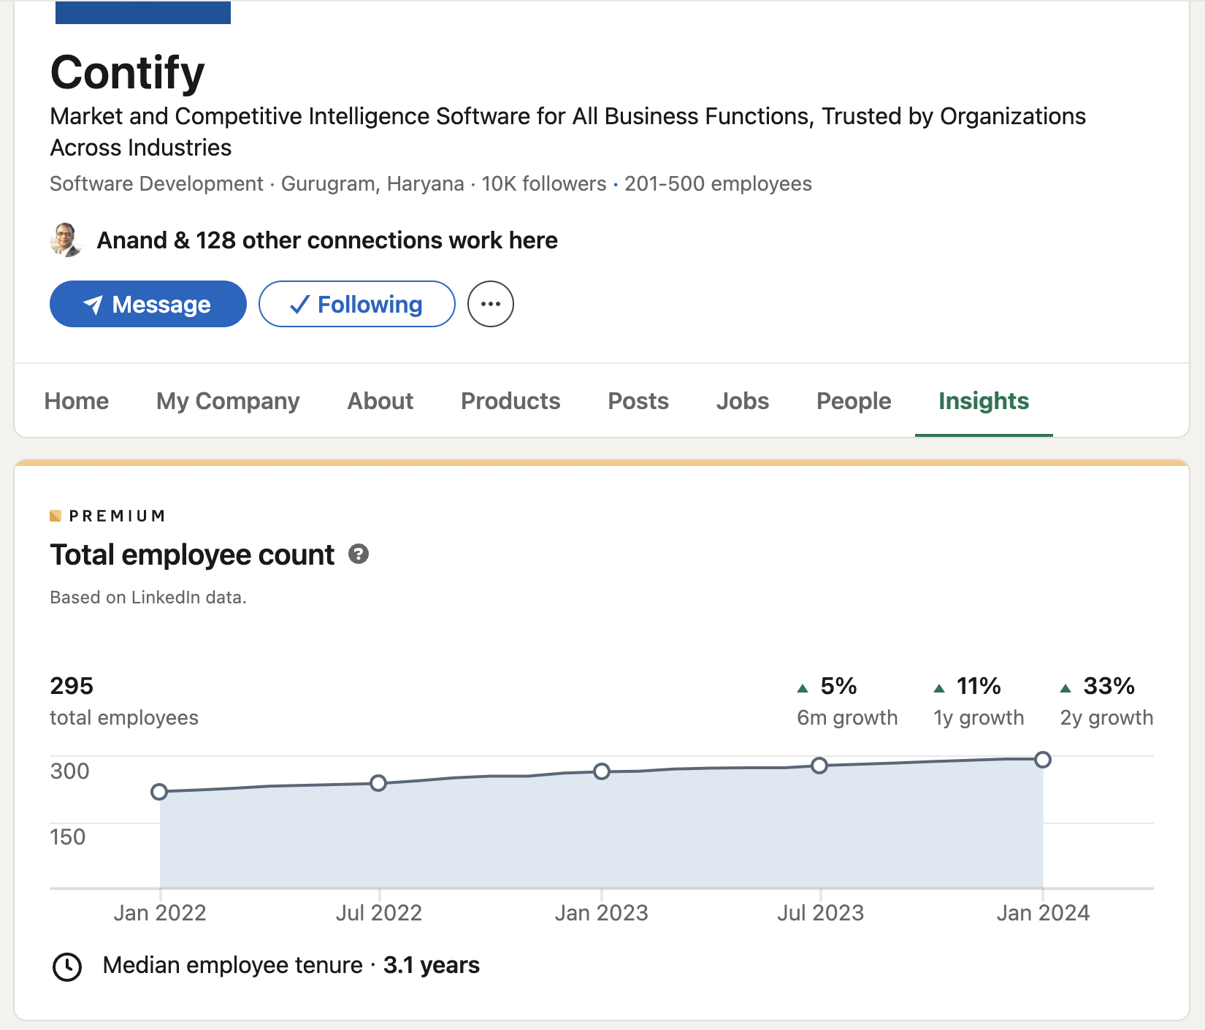Screen dimensions: 1205x1030
Task: Click the 'Software Development' industry text
Action: coord(156,183)
